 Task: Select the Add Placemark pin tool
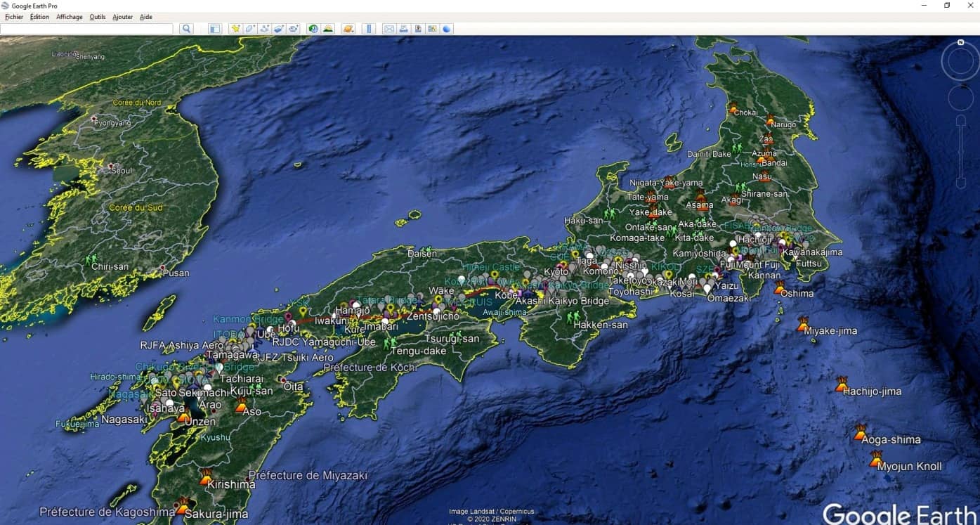[235, 29]
